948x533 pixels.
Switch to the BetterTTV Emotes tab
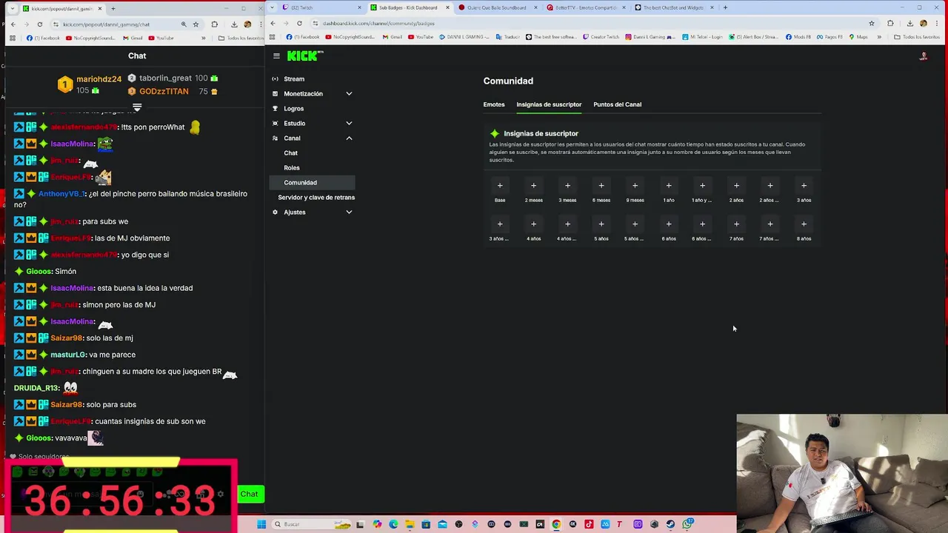click(585, 7)
